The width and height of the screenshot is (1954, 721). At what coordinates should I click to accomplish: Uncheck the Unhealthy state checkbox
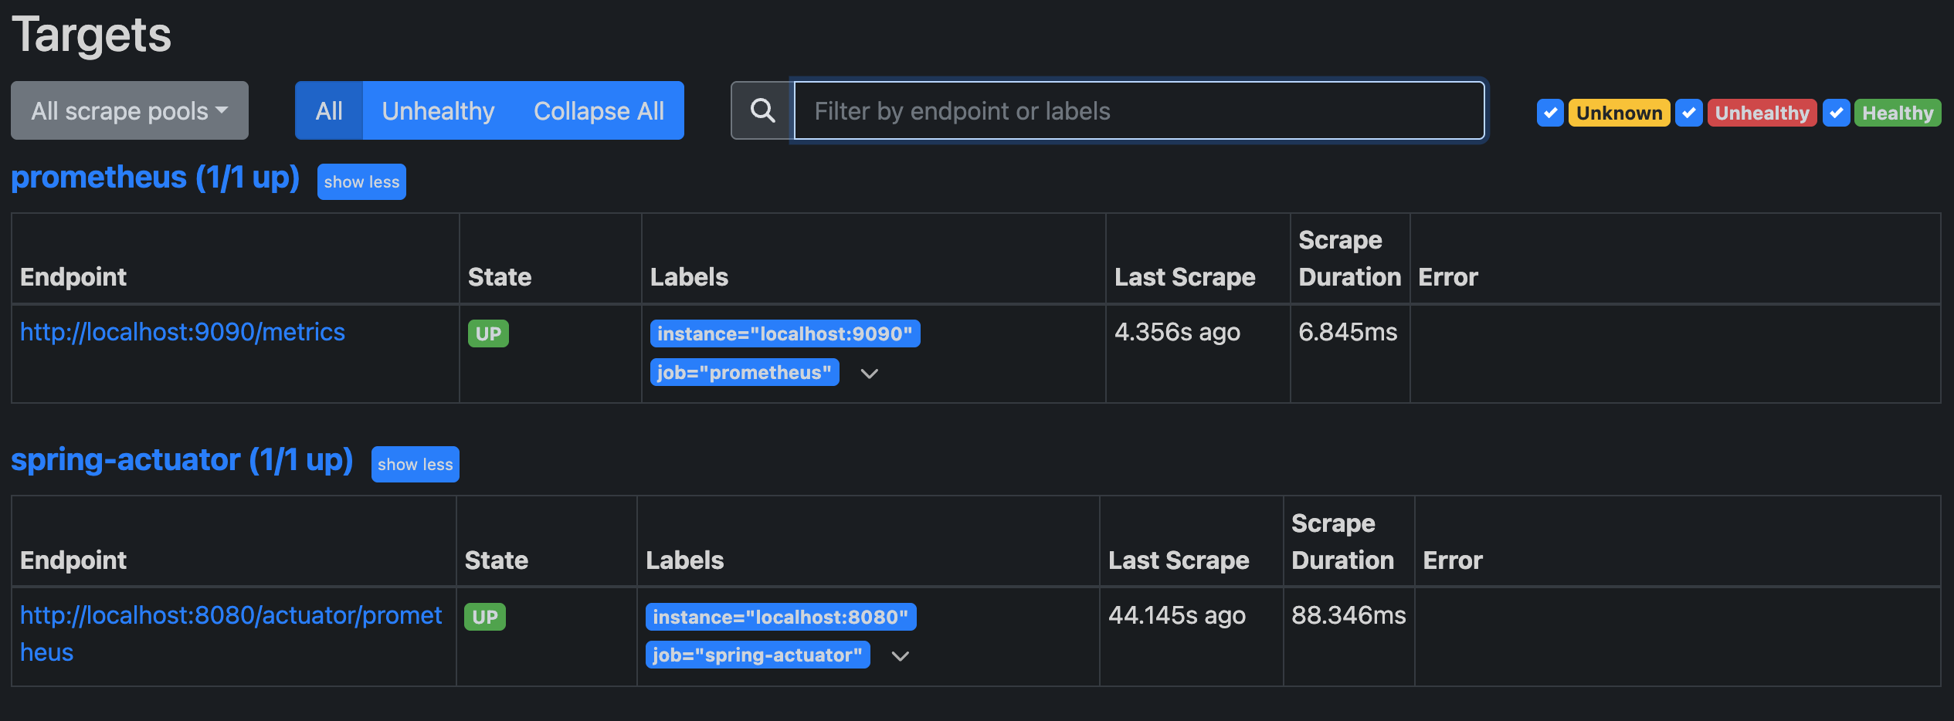pyautogui.click(x=1689, y=113)
